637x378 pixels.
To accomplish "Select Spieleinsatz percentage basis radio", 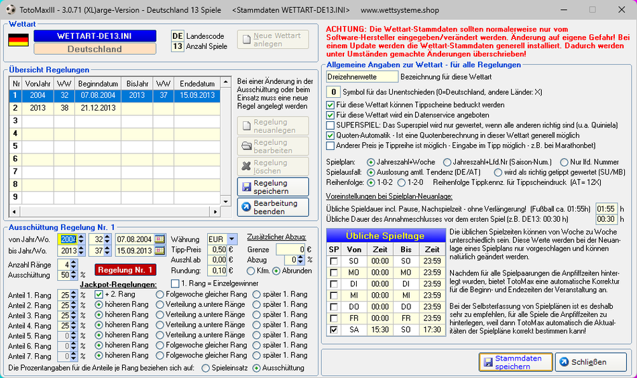I will 206,368.
